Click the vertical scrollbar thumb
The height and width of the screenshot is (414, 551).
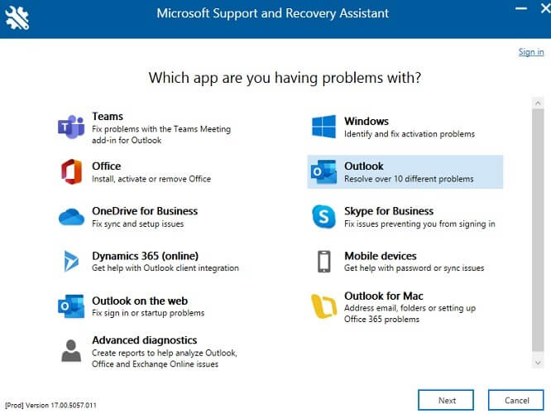pos(538,230)
